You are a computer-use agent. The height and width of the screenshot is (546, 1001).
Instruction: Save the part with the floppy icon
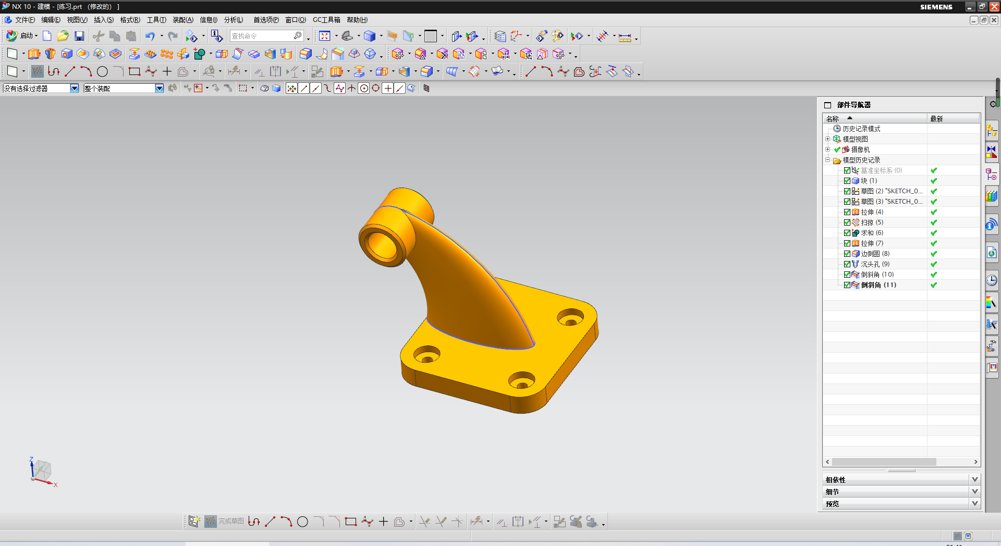coord(79,36)
